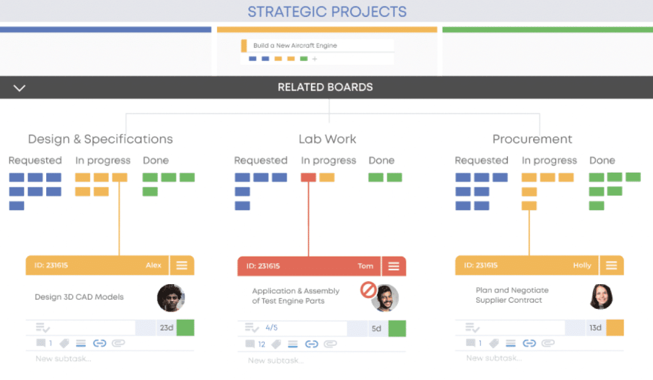Open hamburger menu on Alex's card
Viewport: 653px width, 380px height.
tap(182, 266)
